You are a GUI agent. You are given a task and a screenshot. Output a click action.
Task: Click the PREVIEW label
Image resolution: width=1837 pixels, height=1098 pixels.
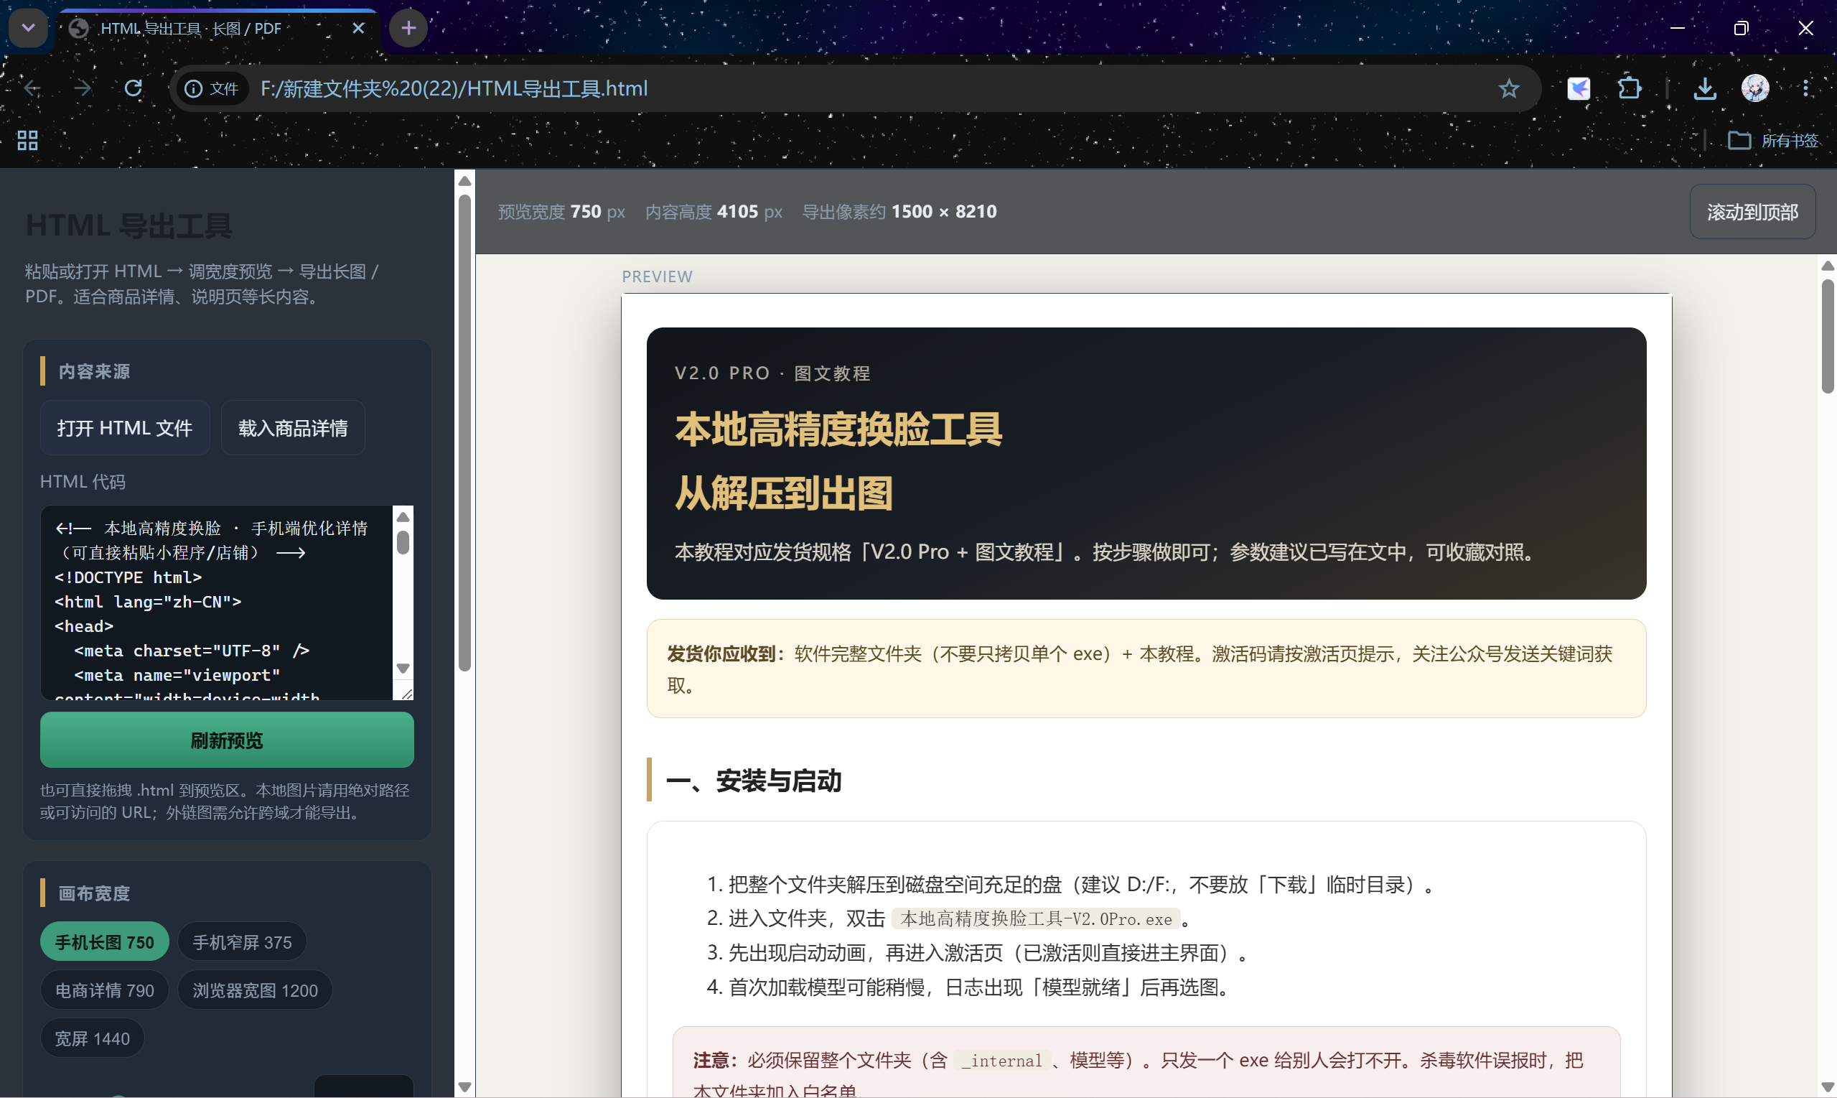click(x=657, y=276)
